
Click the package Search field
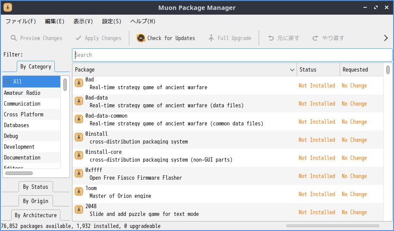(232, 55)
